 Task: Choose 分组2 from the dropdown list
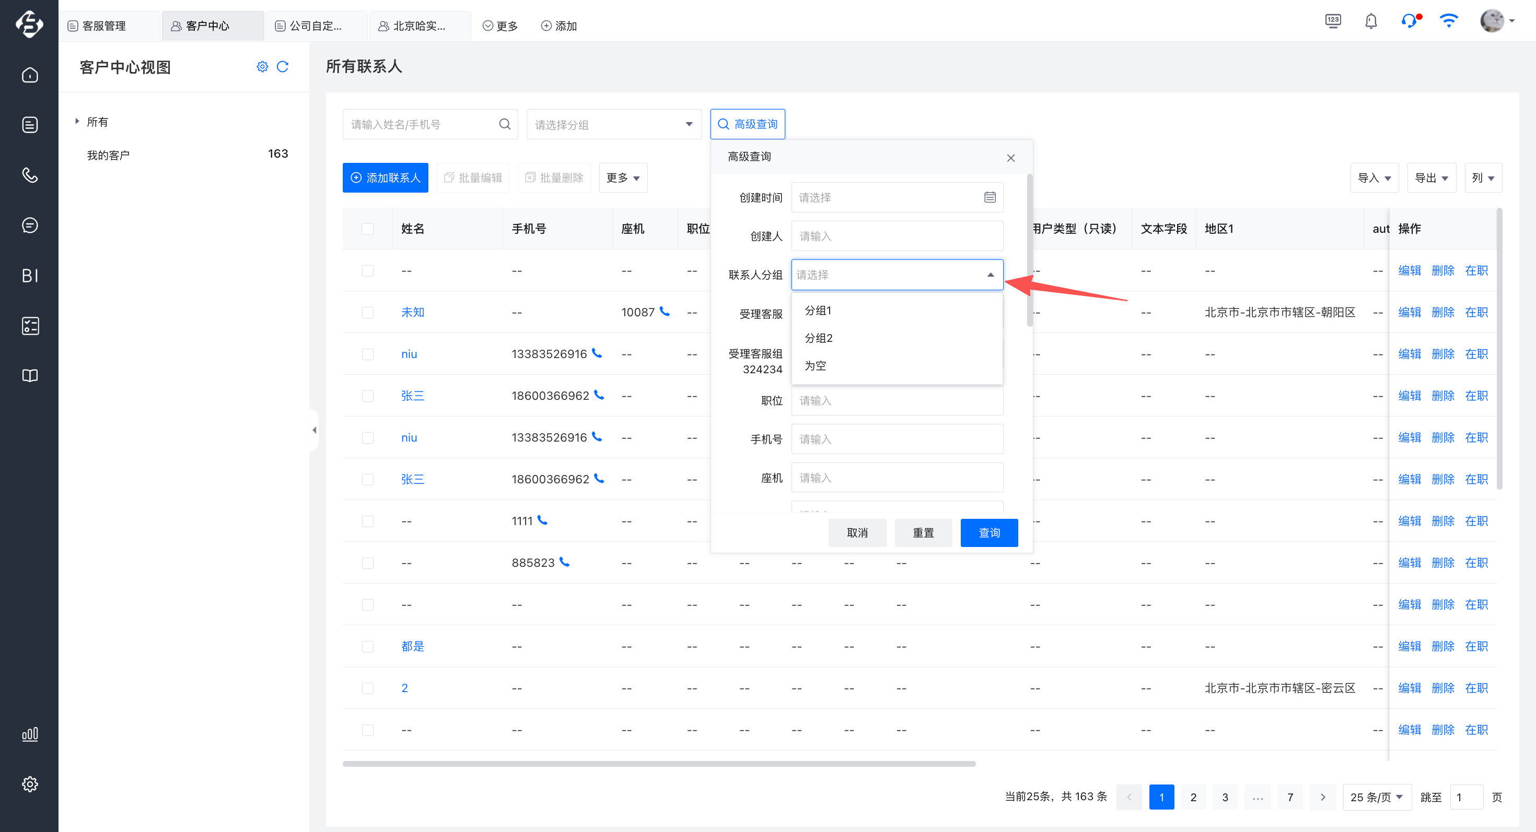[819, 338]
